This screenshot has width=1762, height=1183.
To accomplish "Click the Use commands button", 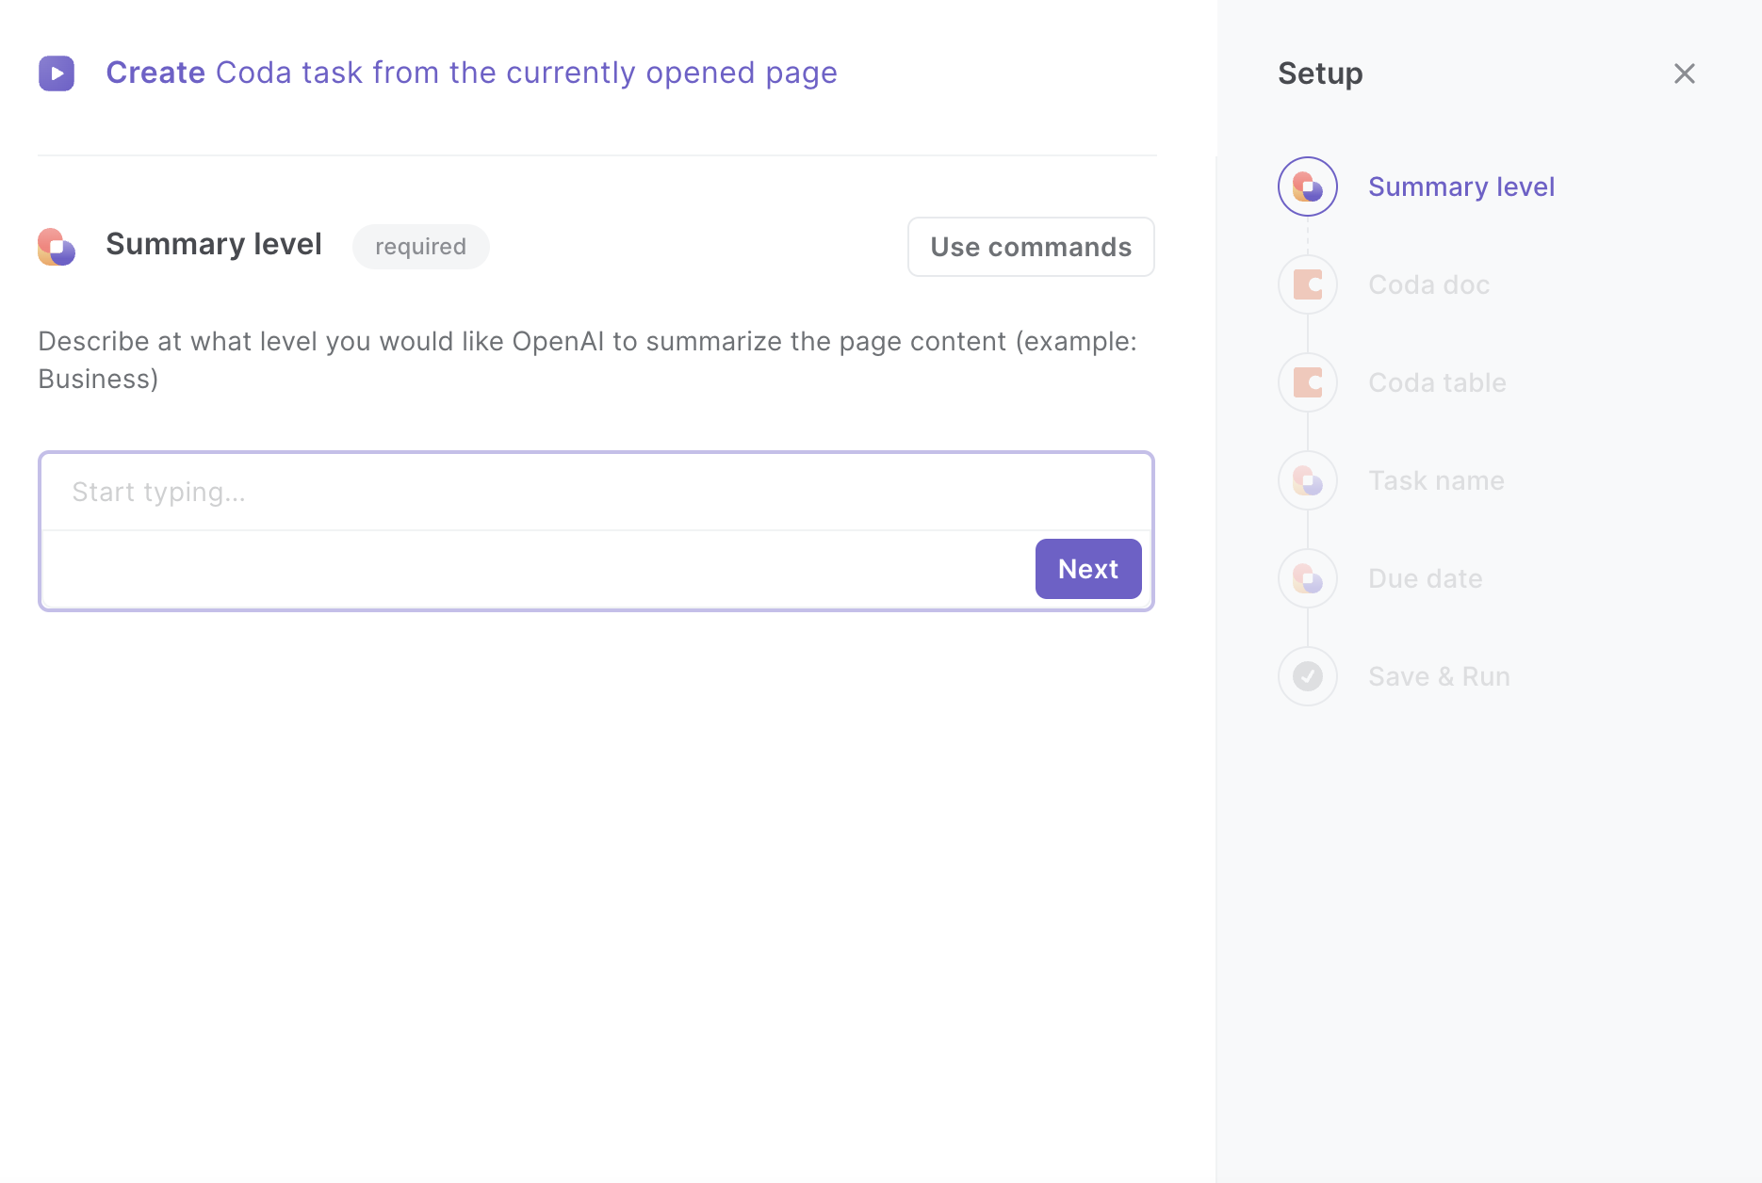I will (1031, 247).
